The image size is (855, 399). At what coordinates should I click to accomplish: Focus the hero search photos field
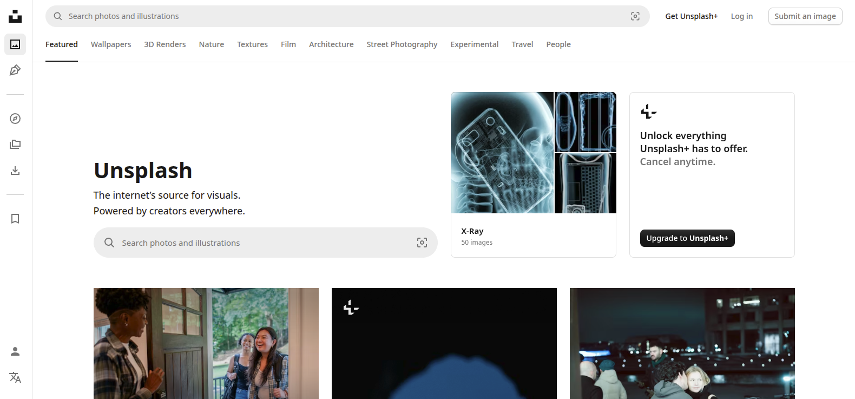[265, 243]
